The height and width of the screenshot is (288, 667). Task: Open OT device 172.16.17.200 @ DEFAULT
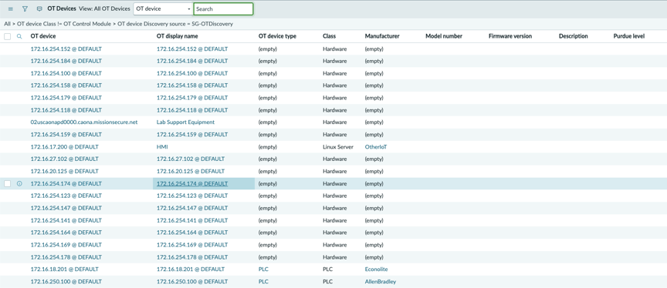pyautogui.click(x=64, y=147)
